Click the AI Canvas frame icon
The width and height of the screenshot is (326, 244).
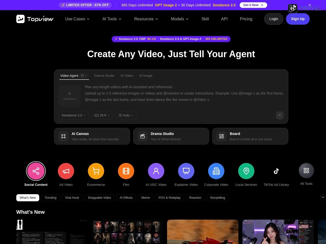coord(63,136)
